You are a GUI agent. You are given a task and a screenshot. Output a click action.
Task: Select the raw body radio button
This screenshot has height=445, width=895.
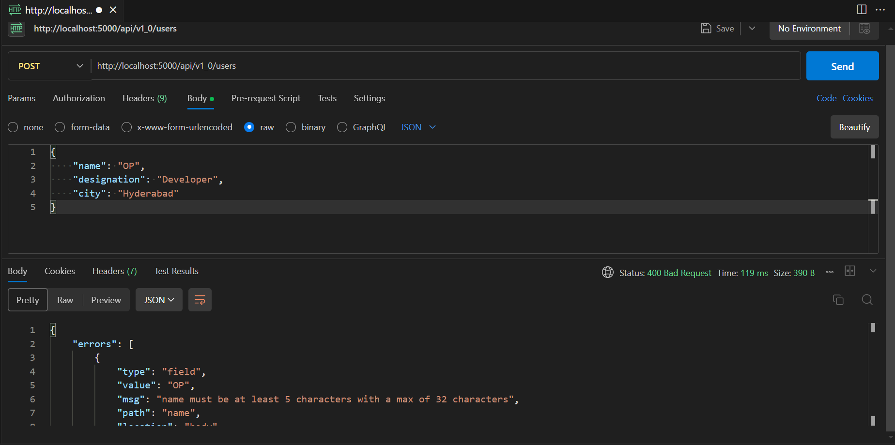pos(249,127)
